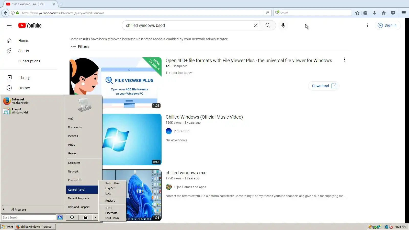Click the Windows Start button
Screen dimensions: 409x230
(7, 227)
